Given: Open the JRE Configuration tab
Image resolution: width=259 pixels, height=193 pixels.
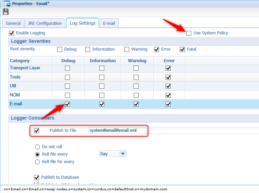Looking at the screenshot, I should pos(44,23).
